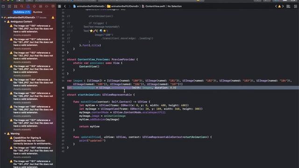Click struct ContentView_Previews declaration
This screenshot has width=299, height=168.
point(102,59)
